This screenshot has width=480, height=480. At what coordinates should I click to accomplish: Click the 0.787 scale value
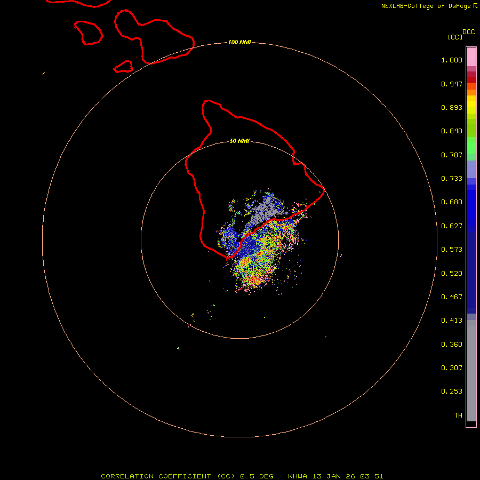click(x=452, y=155)
